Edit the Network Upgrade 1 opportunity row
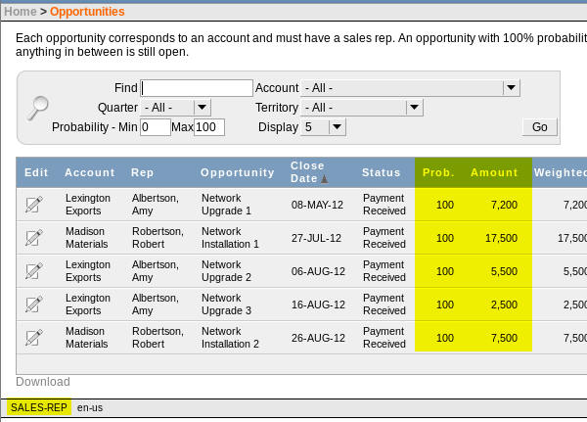The height and width of the screenshot is (422, 587). tap(33, 205)
